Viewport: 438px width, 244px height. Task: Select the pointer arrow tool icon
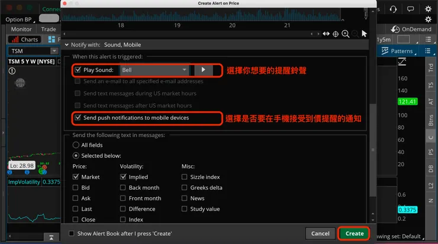pyautogui.click(x=364, y=34)
